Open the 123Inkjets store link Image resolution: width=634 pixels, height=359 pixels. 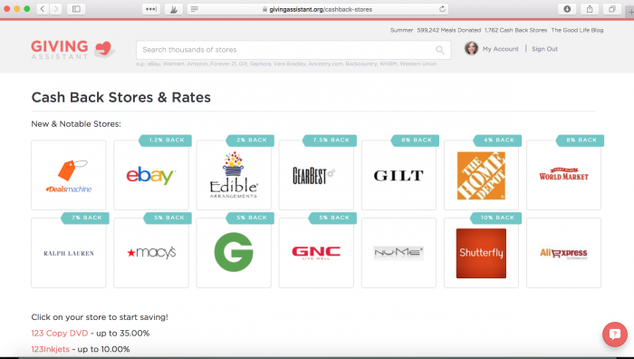click(50, 349)
